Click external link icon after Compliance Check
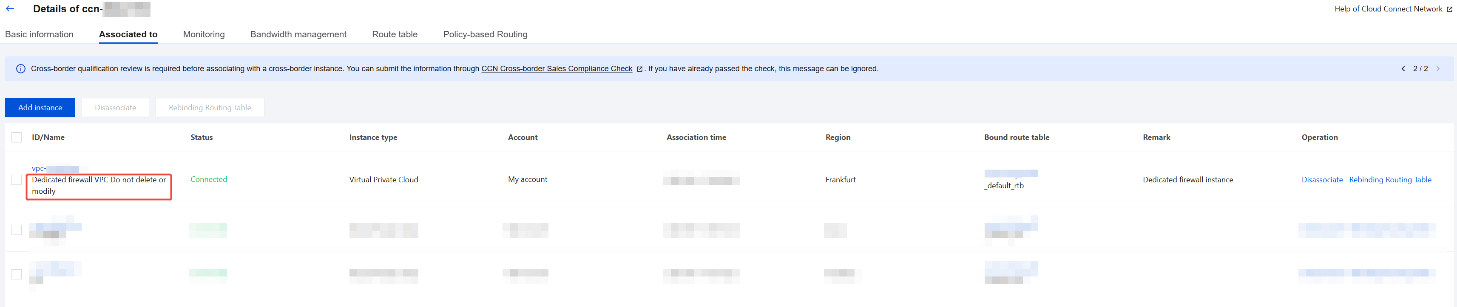This screenshot has width=1457, height=307. pyautogui.click(x=640, y=69)
